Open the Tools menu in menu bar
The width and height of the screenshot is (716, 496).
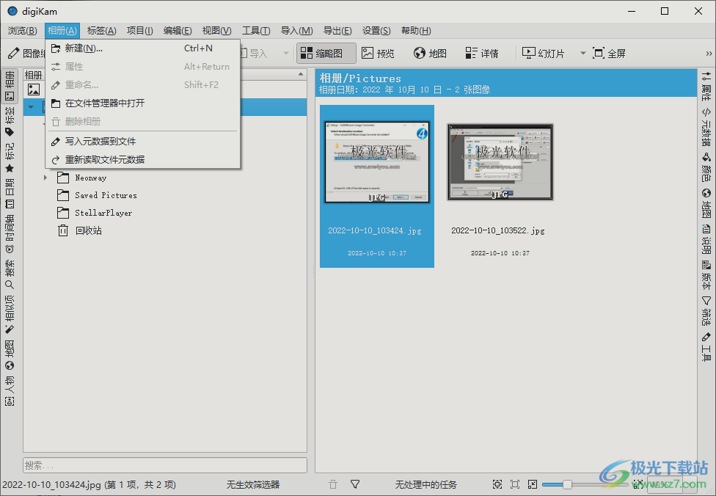[256, 31]
